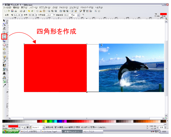The width and height of the screenshot is (171, 137).
Task: Click the horizontal radius input field
Action: pyautogui.click(x=50, y=15)
